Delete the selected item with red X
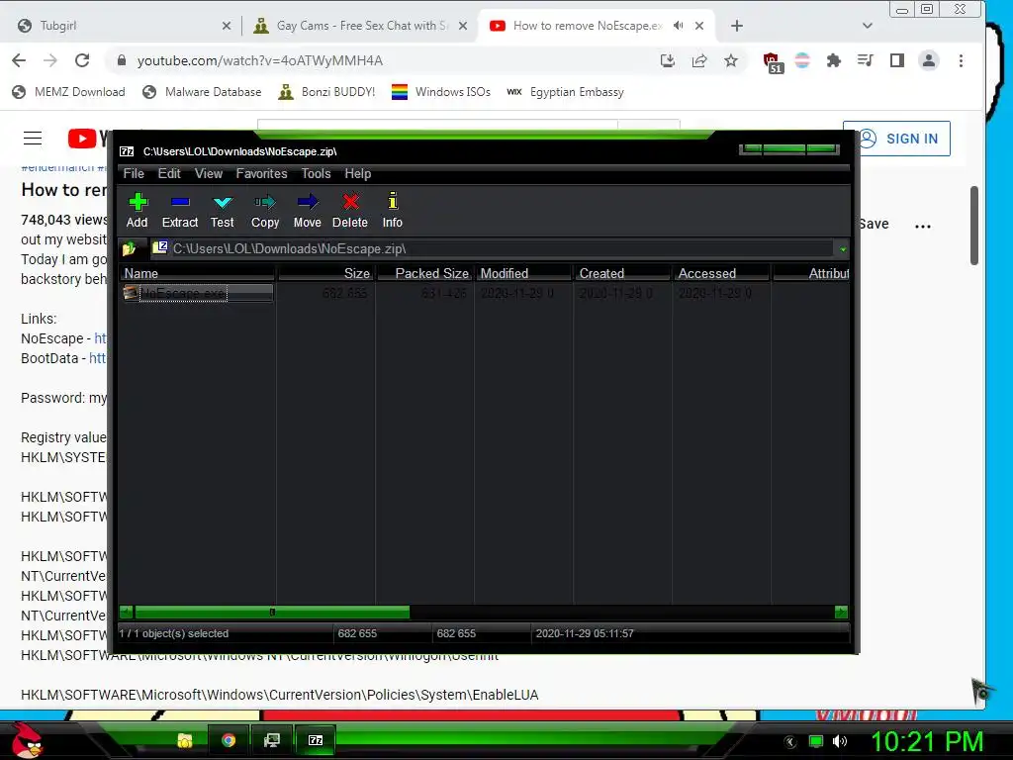This screenshot has width=1013, height=760. tap(350, 211)
